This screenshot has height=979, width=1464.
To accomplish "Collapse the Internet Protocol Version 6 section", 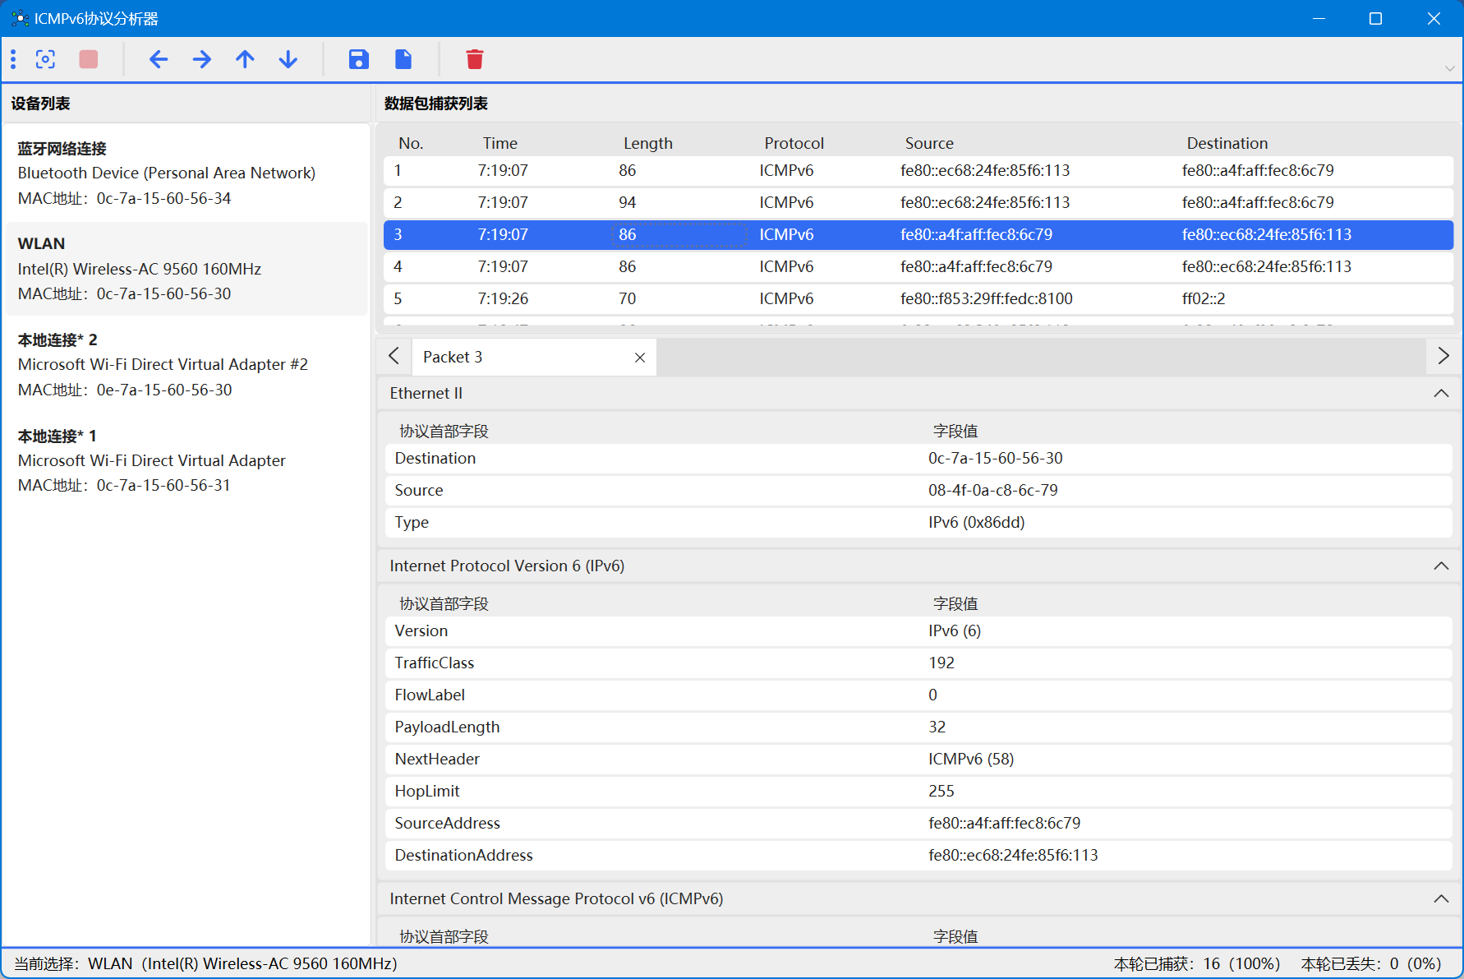I will point(1441,566).
